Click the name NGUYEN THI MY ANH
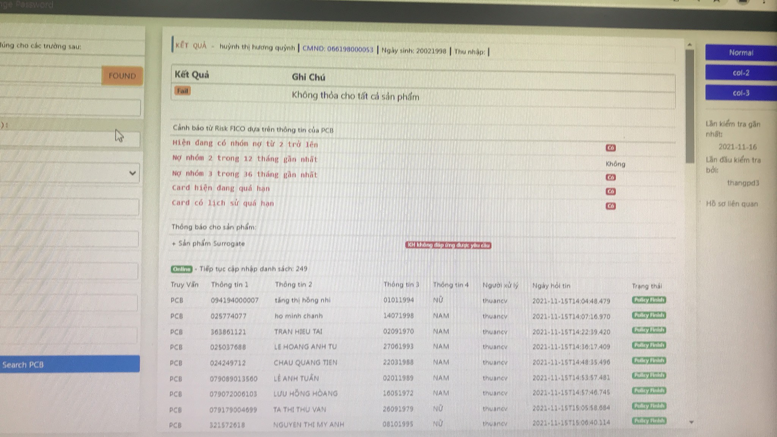The image size is (777, 437). 308,425
